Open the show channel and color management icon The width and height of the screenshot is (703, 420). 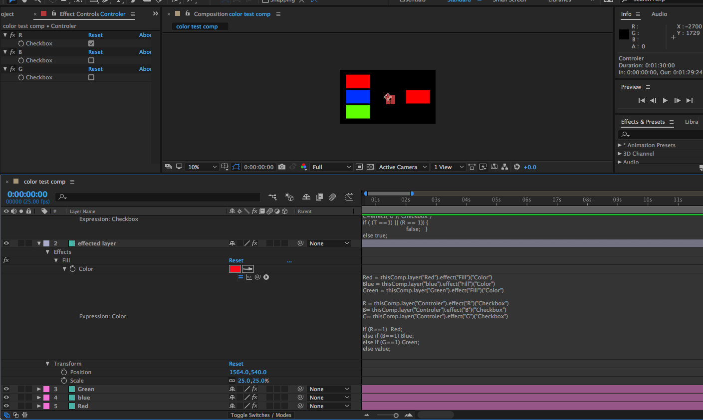[304, 167]
